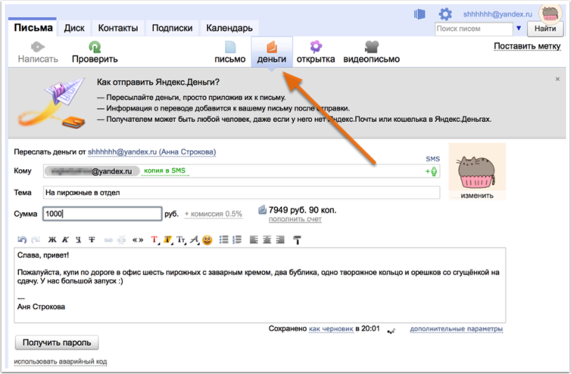Add contact with green plus person icon
This screenshot has height=374, width=571.
point(431,171)
